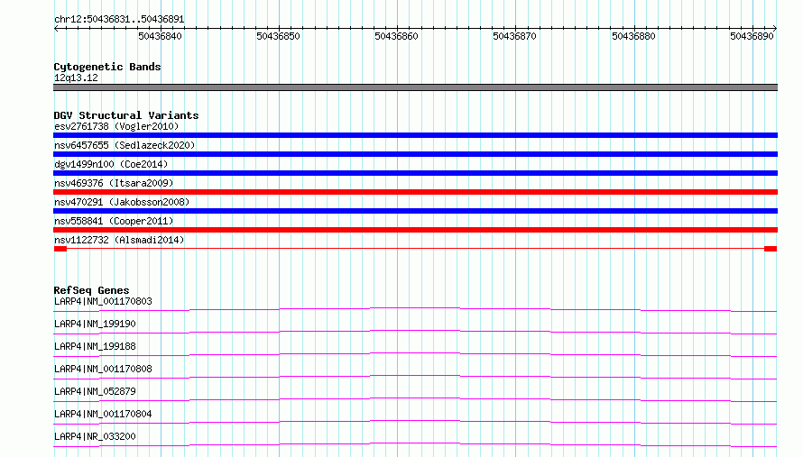The image size is (803, 457).
Task: Open transcript LARP4|NR_033200
Action: (95, 436)
